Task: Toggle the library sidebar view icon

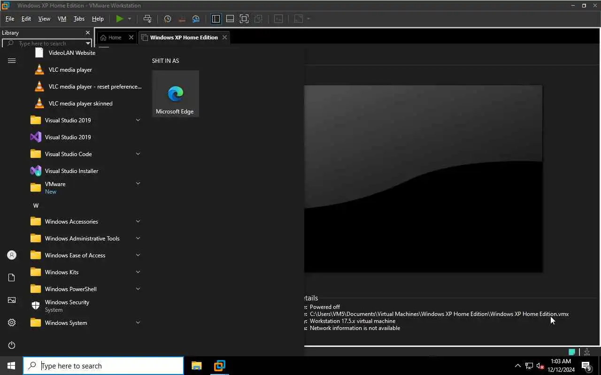Action: coord(216,19)
